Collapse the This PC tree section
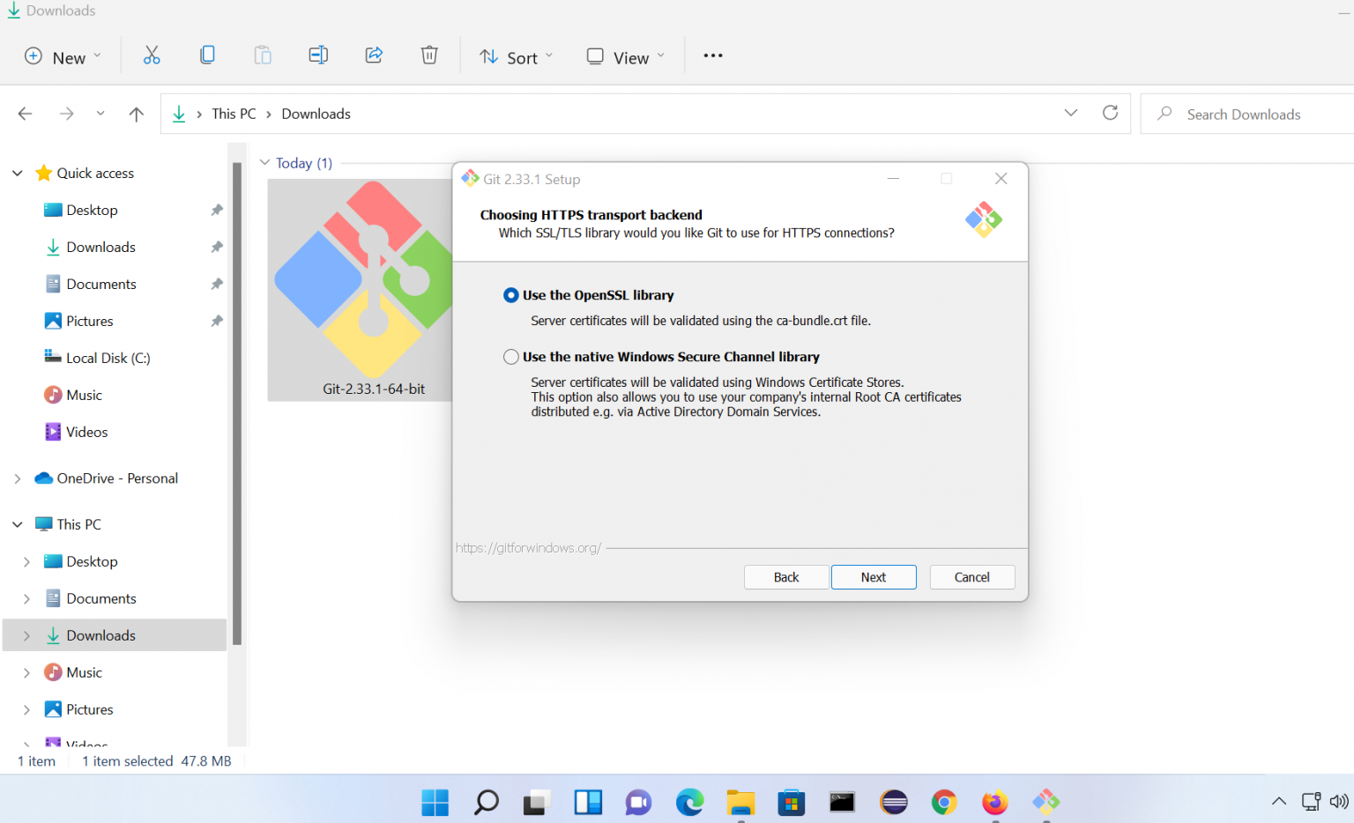The width and height of the screenshot is (1354, 823). (17, 523)
